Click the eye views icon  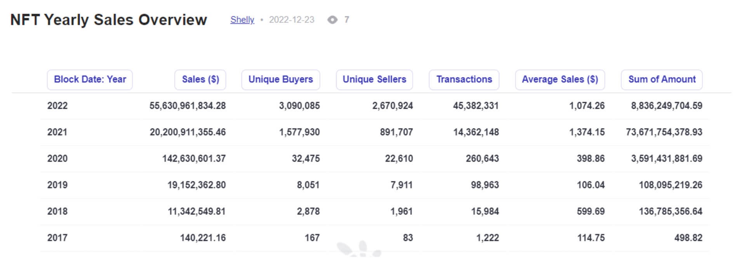click(332, 20)
